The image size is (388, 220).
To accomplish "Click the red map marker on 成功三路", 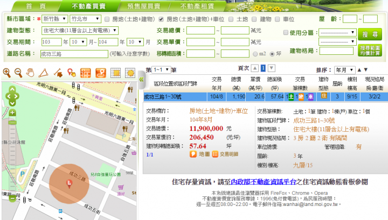I will pyautogui.click(x=68, y=184).
